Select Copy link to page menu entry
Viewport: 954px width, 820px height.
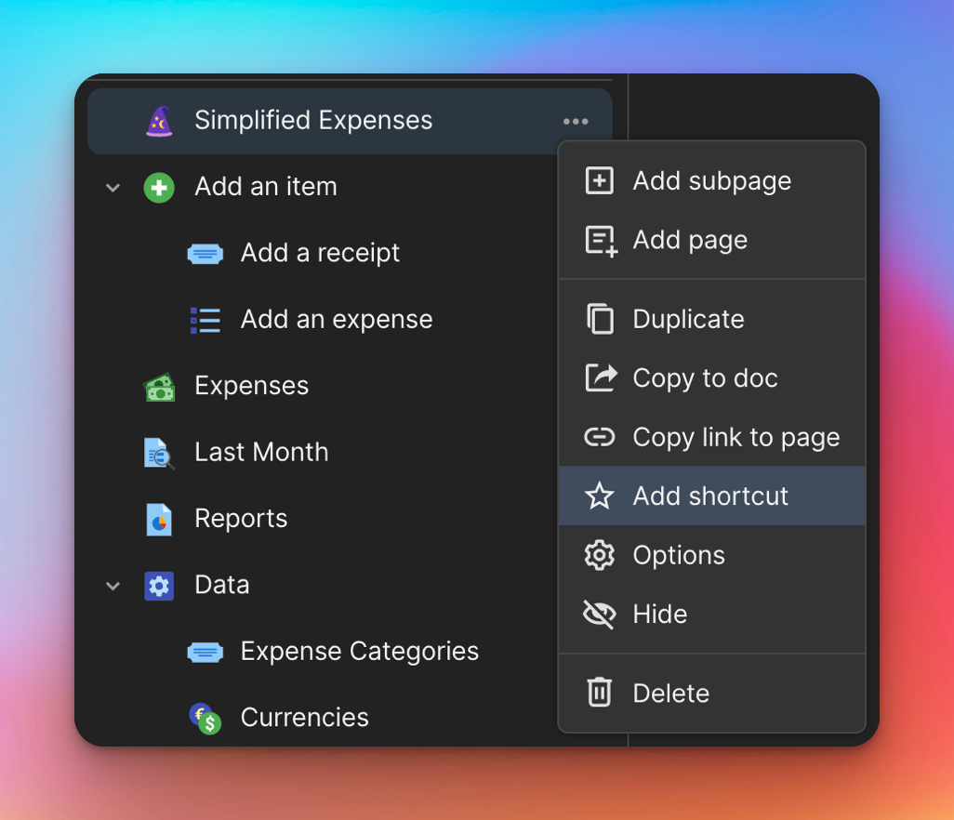[x=735, y=437]
